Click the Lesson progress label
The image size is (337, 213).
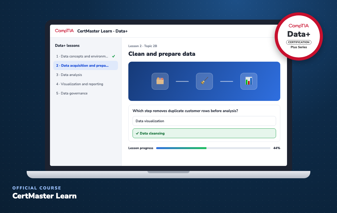point(141,148)
